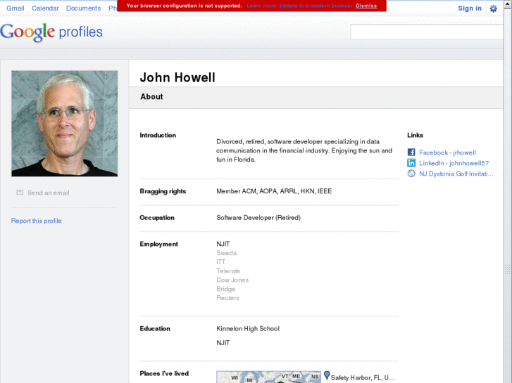Screen dimensions: 512x383
Task: Open Calendar from the top bar
Action: (x=45, y=8)
